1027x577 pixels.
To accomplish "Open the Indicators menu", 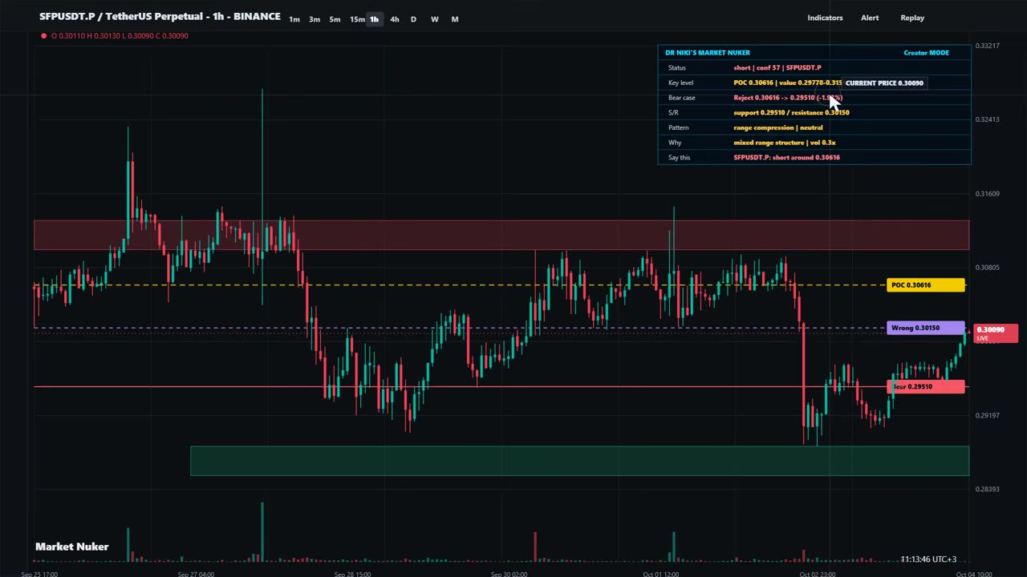I will [x=825, y=18].
